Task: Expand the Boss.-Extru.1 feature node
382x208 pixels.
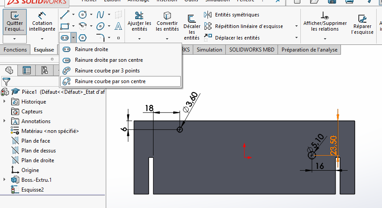Action: (x=5, y=180)
